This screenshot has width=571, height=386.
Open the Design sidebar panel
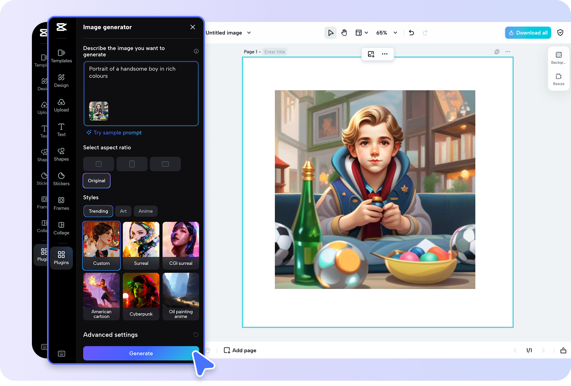tap(61, 80)
